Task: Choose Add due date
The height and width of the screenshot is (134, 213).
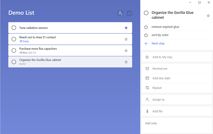Action: click(177, 78)
